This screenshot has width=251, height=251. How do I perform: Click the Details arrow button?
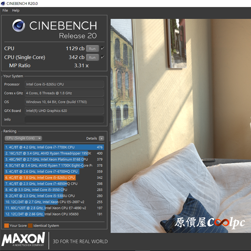(x=101, y=138)
